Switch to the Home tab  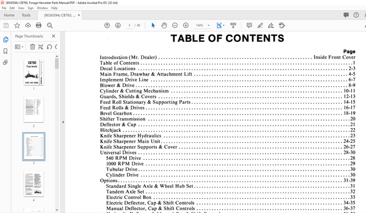(9, 15)
